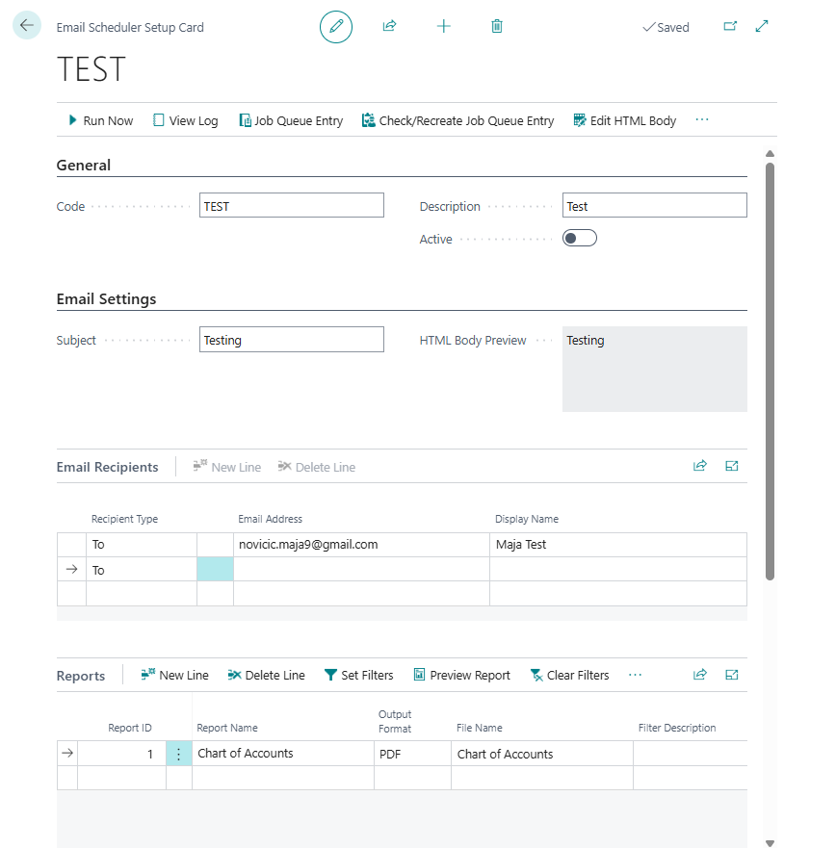This screenshot has width=836, height=848.
Task: Toggle the Active switch
Action: [x=580, y=238]
